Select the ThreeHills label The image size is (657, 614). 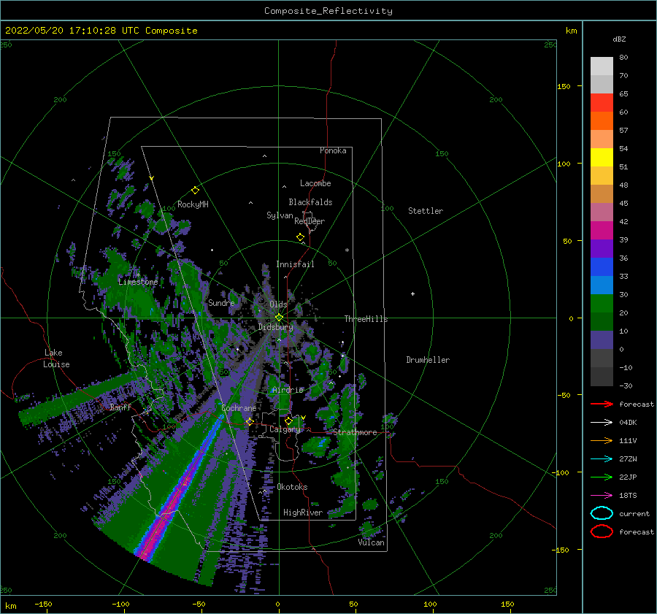366,319
